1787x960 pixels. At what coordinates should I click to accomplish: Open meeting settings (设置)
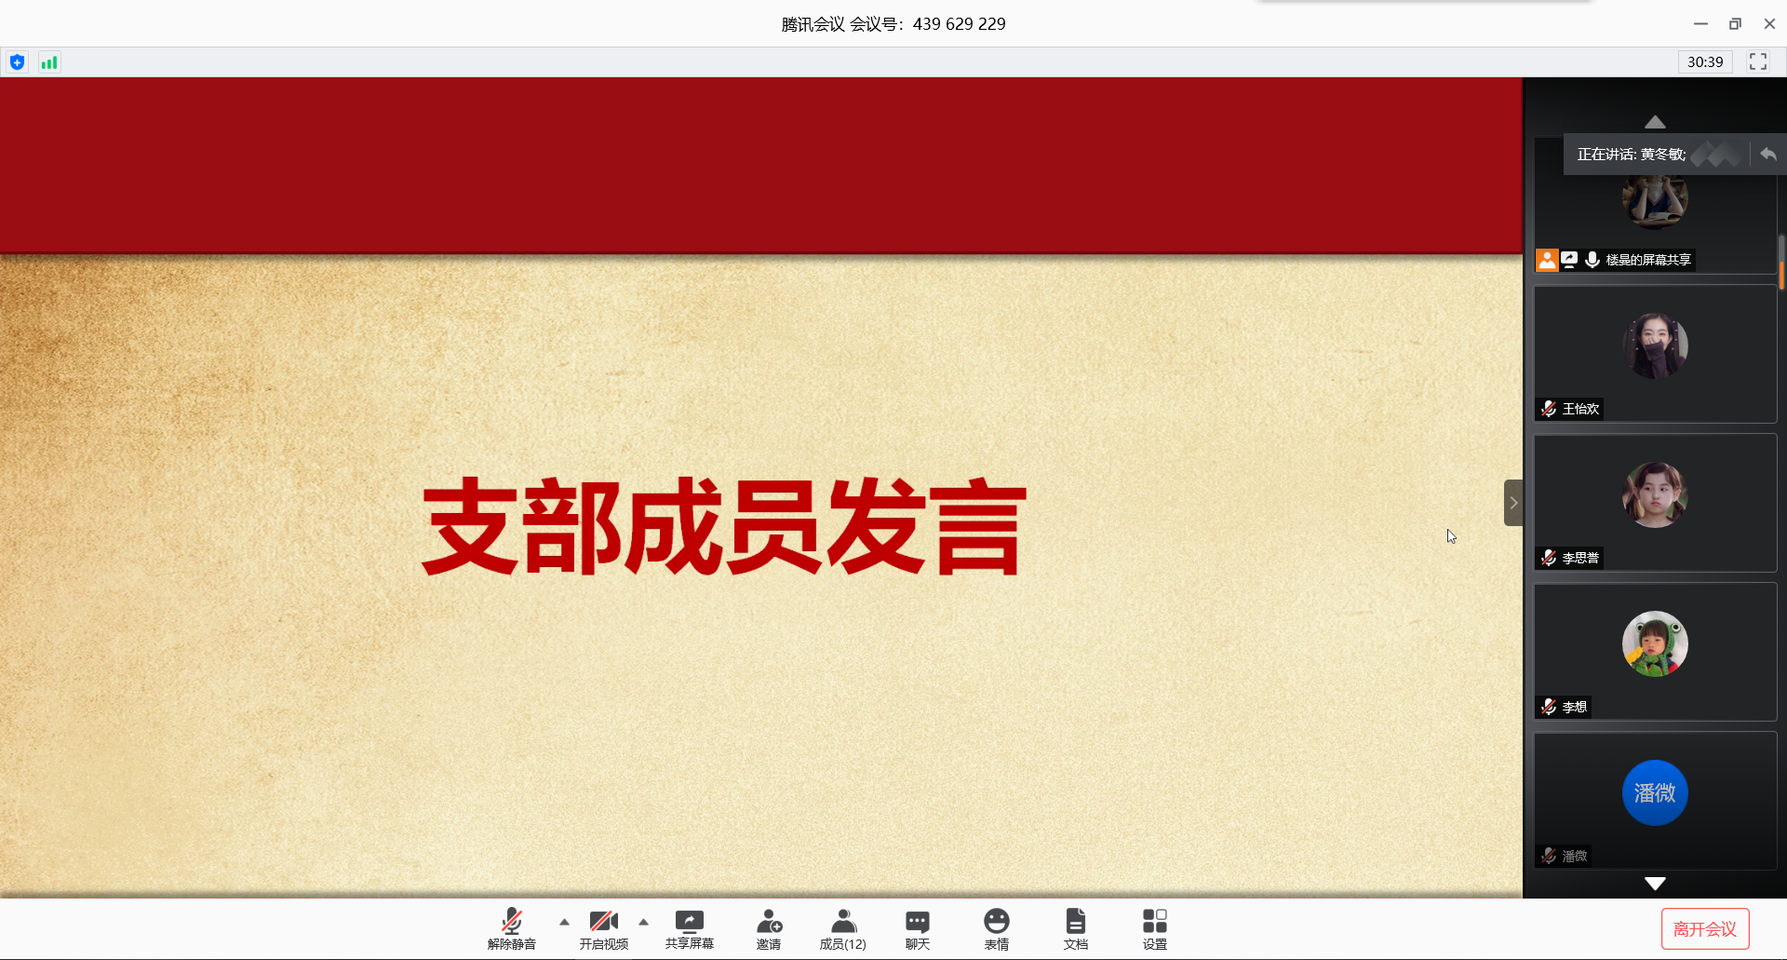[1154, 928]
